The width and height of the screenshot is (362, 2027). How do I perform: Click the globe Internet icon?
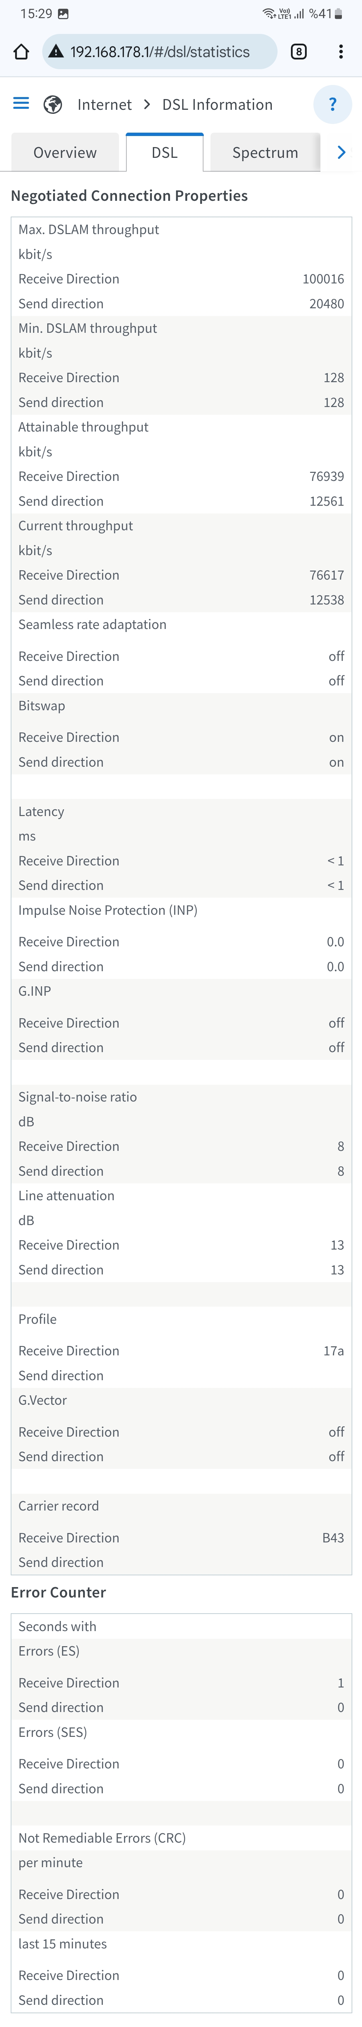click(x=53, y=105)
